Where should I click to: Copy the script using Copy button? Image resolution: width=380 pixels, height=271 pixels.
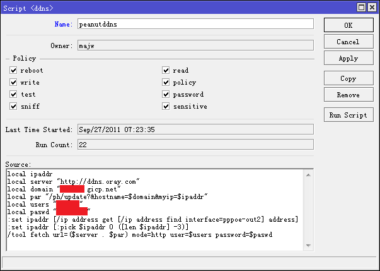348,79
